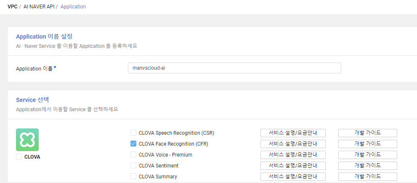
Task: Open 개발 가이드 for CLOVA Face Recognition
Action: (x=367, y=144)
